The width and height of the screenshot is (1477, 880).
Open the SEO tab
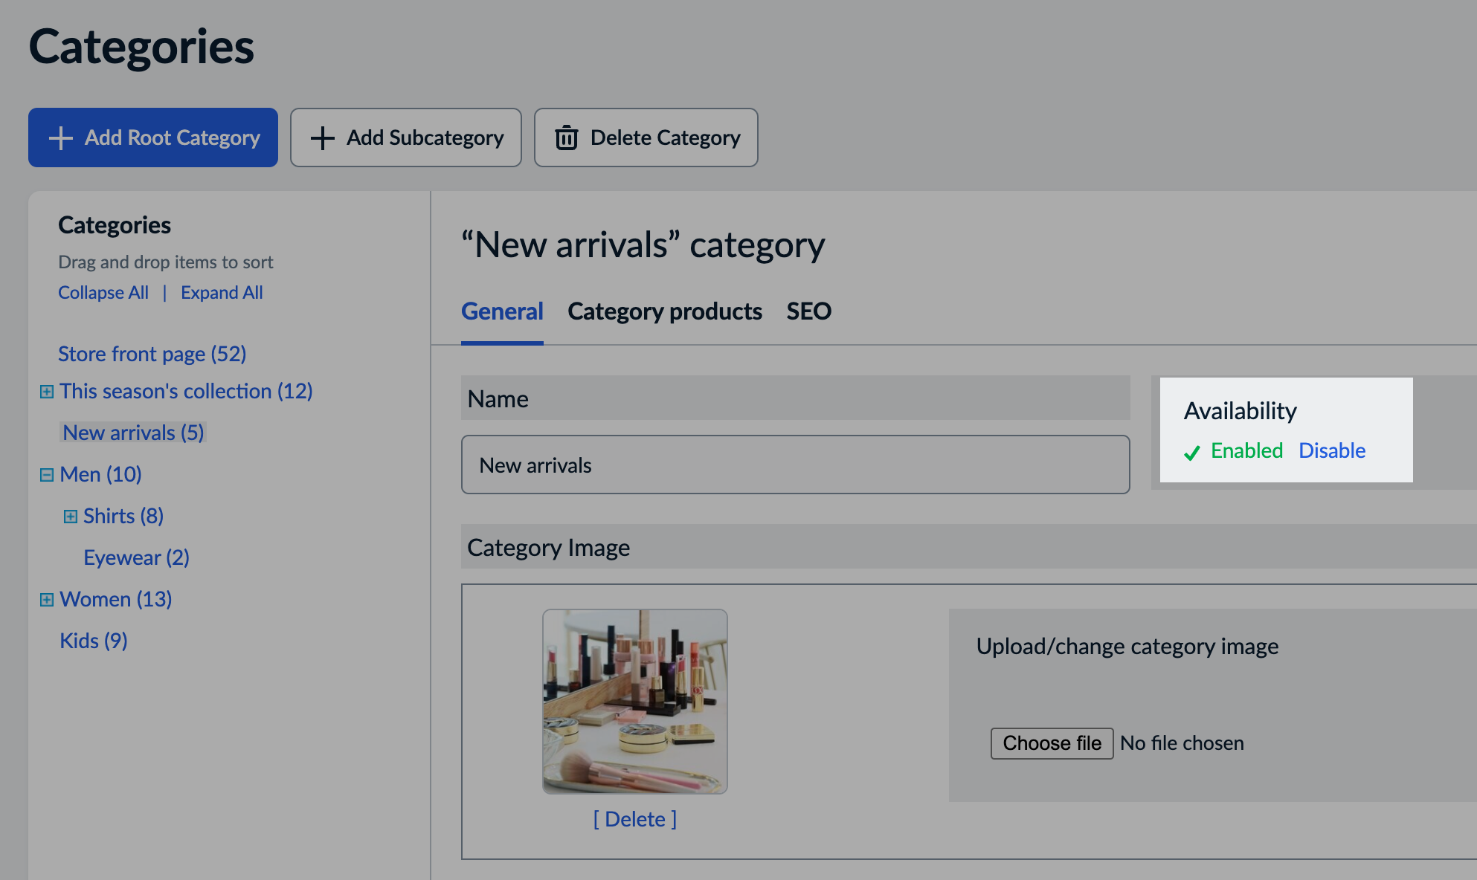pos(809,311)
